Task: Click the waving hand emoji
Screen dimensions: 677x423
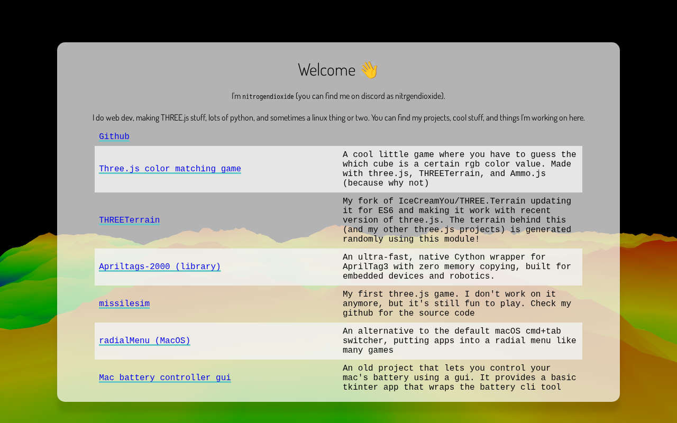Action: [x=369, y=70]
